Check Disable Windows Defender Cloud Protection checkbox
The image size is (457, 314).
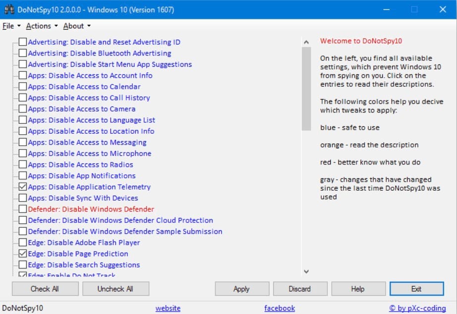tap(23, 220)
